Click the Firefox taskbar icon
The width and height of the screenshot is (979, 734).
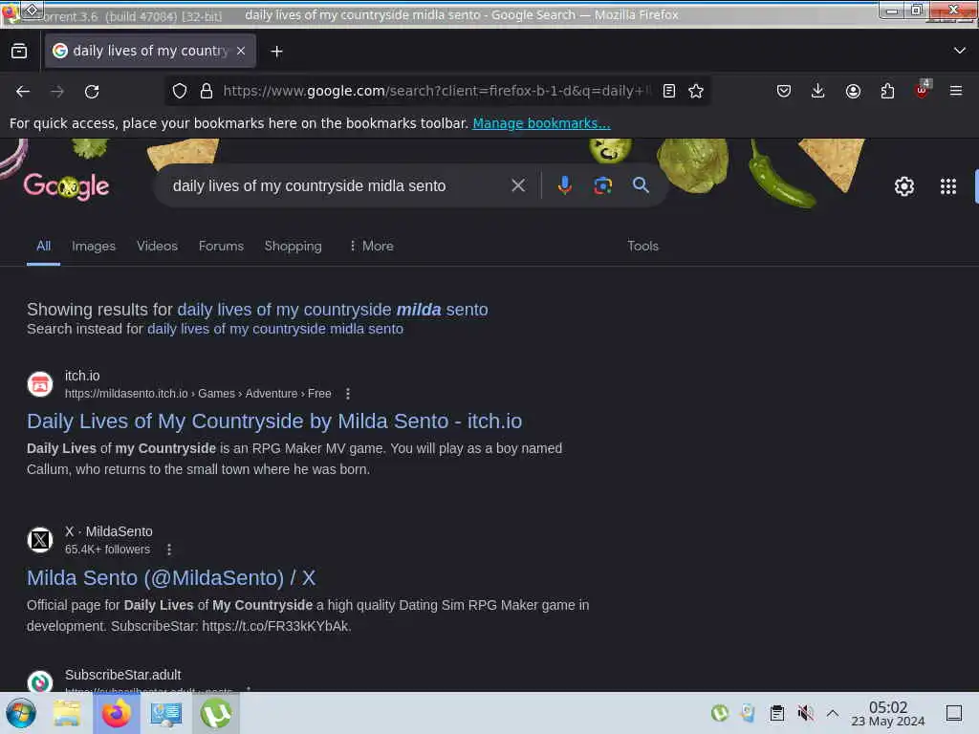(116, 713)
